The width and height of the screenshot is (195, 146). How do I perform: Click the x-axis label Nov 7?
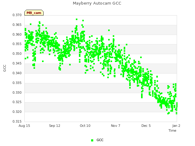(x=116, y=126)
